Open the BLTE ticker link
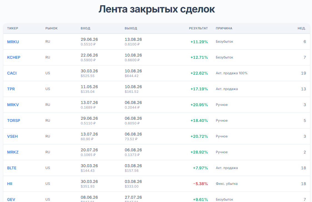The image size is (312, 202). (x=12, y=168)
